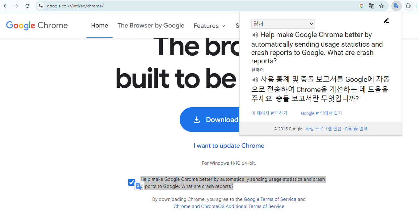Screen dimensions: 419x216
Task: Uncheck the usage statistics checkbox
Action: pyautogui.click(x=132, y=182)
